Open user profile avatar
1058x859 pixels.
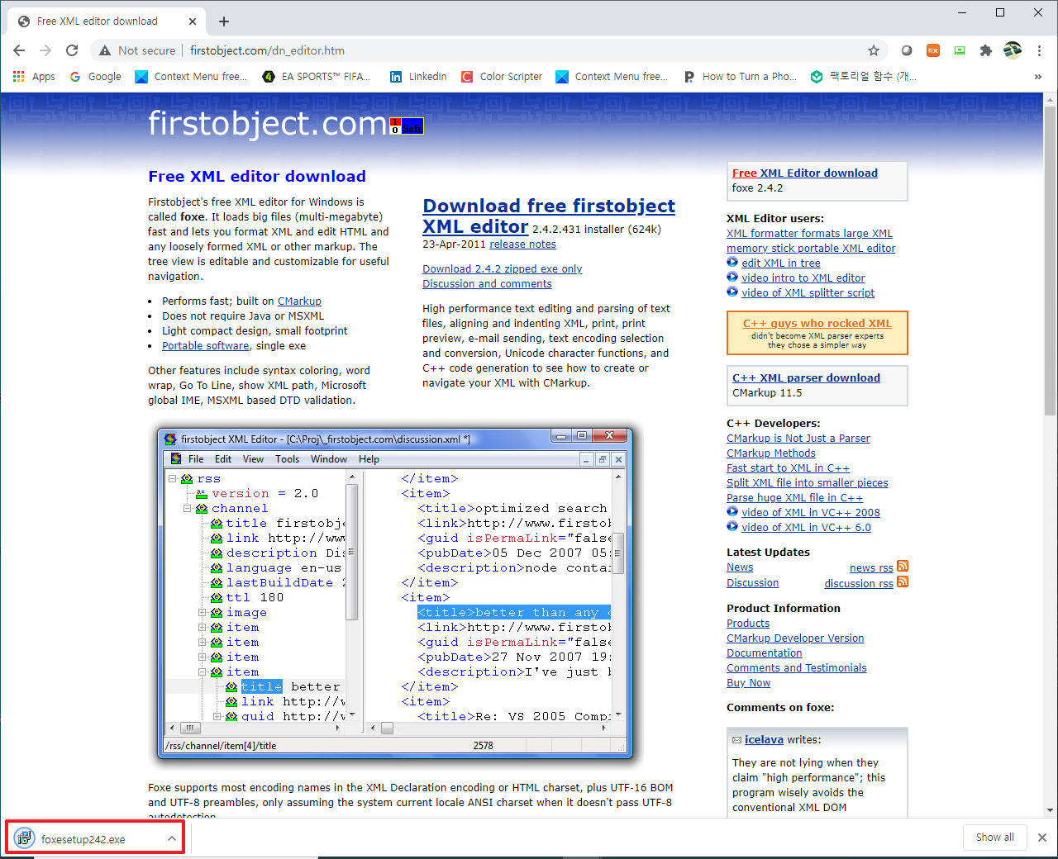pyautogui.click(x=1013, y=50)
